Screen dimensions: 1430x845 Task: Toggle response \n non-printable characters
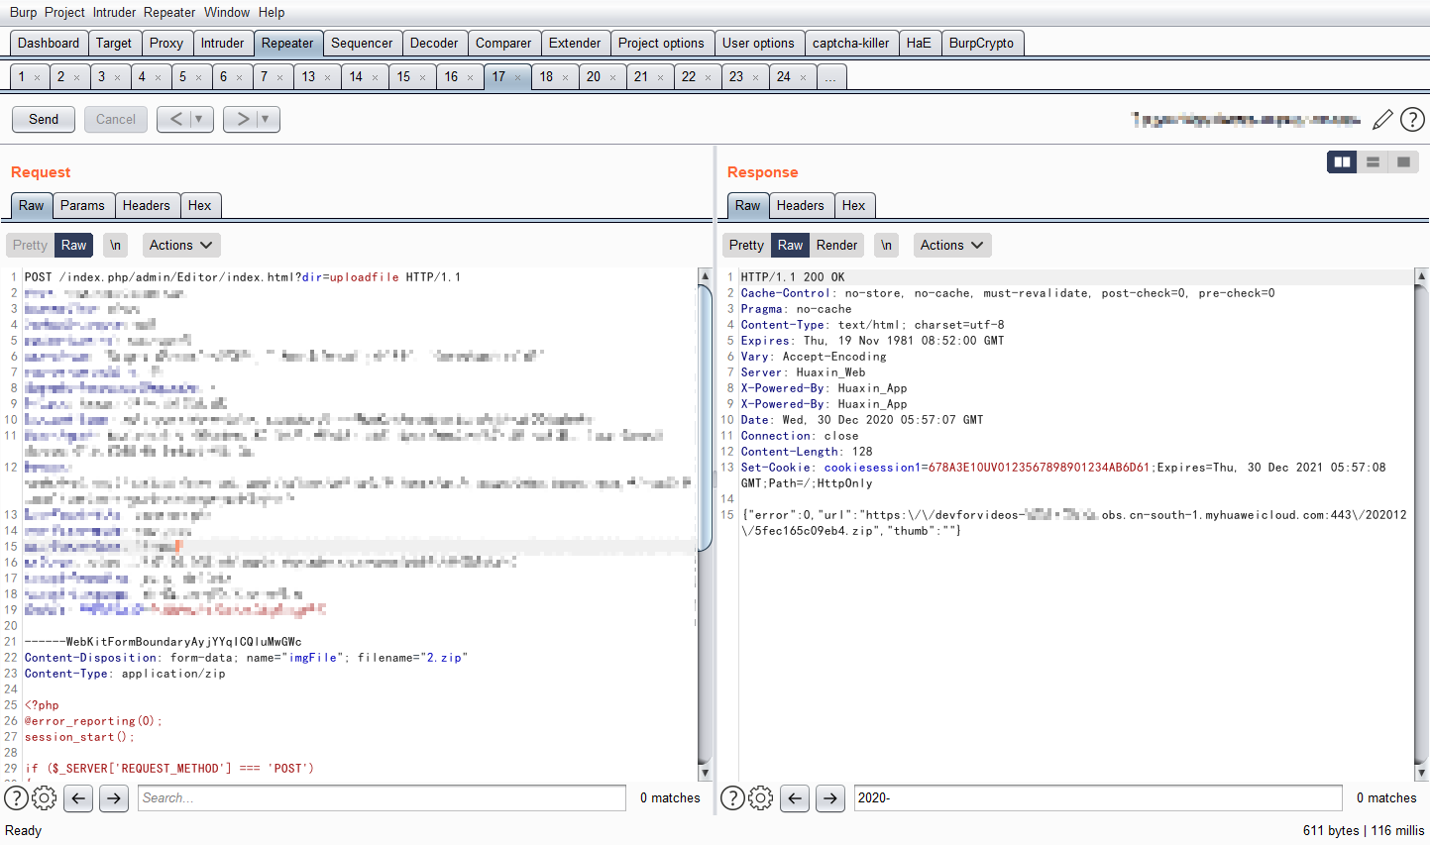887,246
